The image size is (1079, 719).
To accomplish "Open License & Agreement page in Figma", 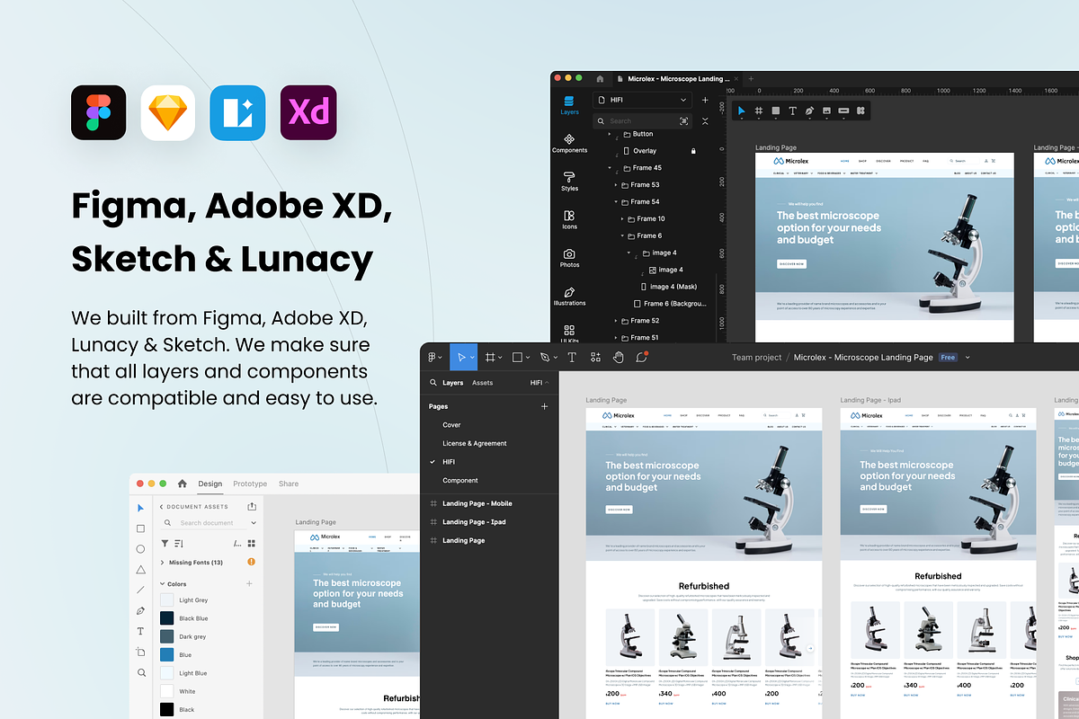I will click(475, 443).
